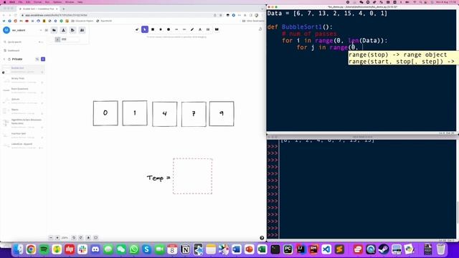Click the 'Data = [6, 7, 13...' code line
Screen dimensions: 459x258
[x=327, y=14]
